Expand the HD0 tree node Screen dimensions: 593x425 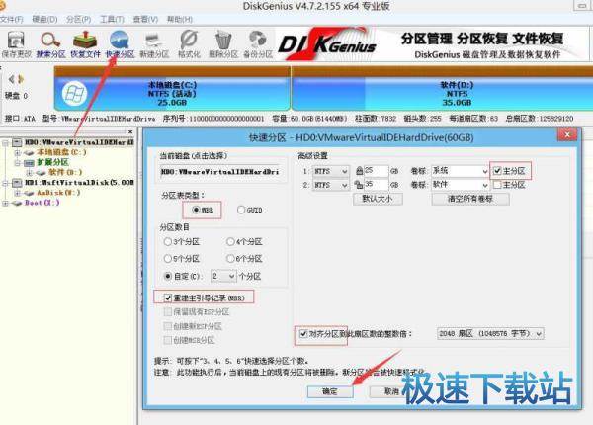pyautogui.click(x=5, y=143)
